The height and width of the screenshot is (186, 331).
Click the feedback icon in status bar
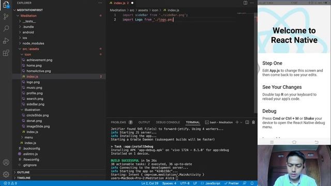pos(245,183)
